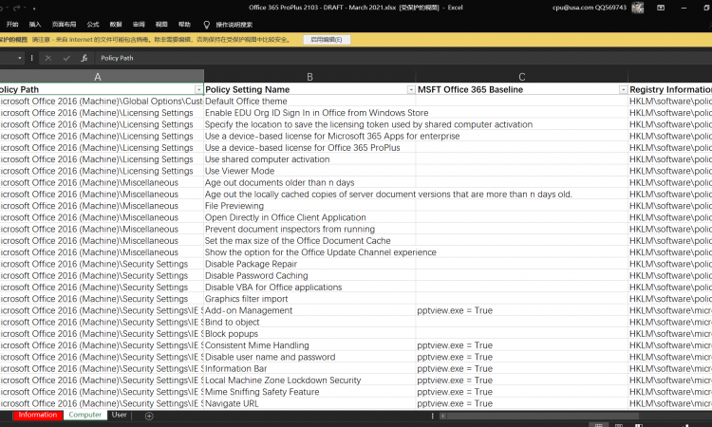Open the 审阅 ribbon tab
The height and width of the screenshot is (427, 712).
coord(139,25)
